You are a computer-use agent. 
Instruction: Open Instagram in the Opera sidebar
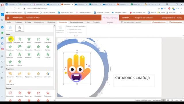(x=2, y=49)
